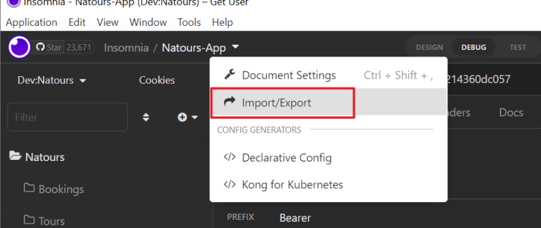Click into the Filter requests field
The height and width of the screenshot is (228, 541).
pyautogui.click(x=68, y=117)
